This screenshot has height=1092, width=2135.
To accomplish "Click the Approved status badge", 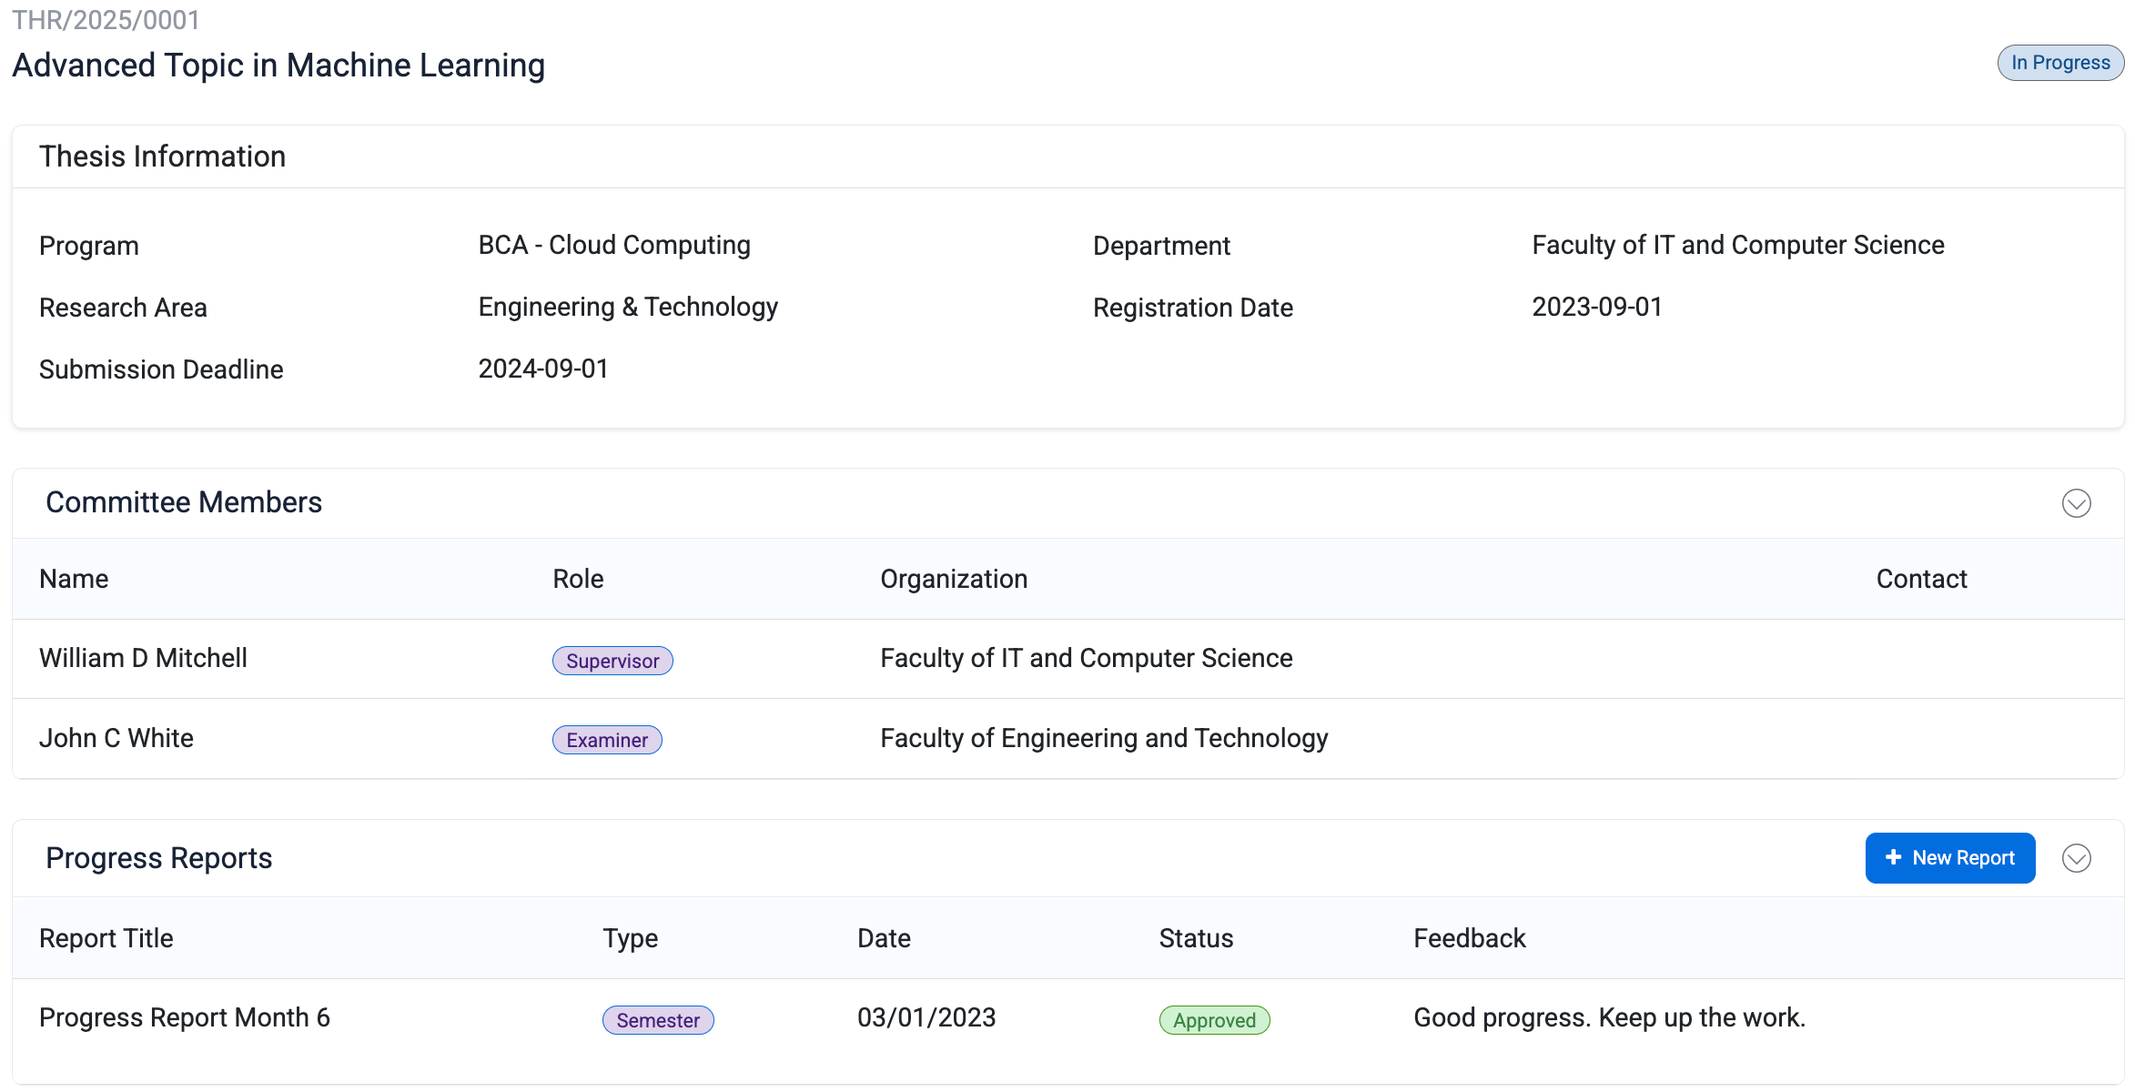I will coord(1214,1020).
